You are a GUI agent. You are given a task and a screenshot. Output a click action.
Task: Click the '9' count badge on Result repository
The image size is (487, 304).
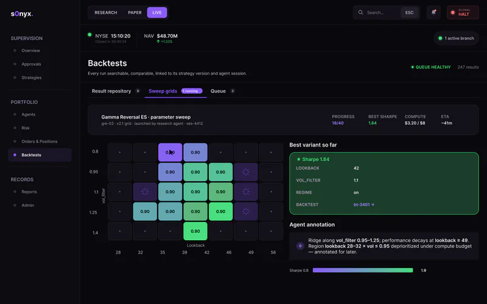coord(138,91)
